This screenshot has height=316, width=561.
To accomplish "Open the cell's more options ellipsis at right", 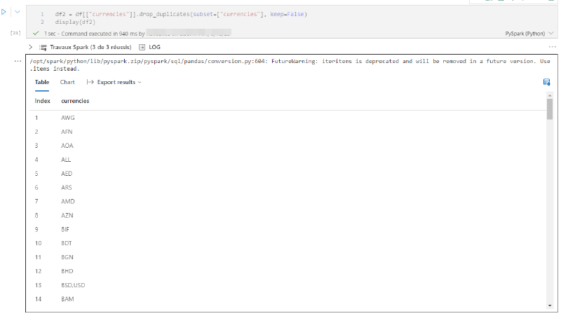I will 552,47.
